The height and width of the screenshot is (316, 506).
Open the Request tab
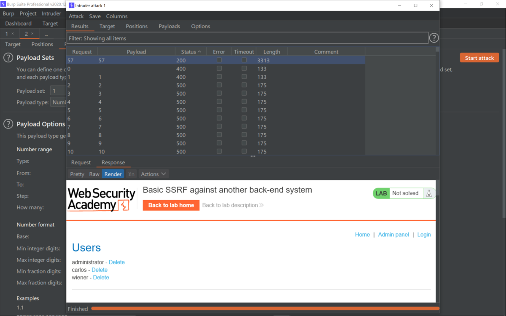point(81,162)
